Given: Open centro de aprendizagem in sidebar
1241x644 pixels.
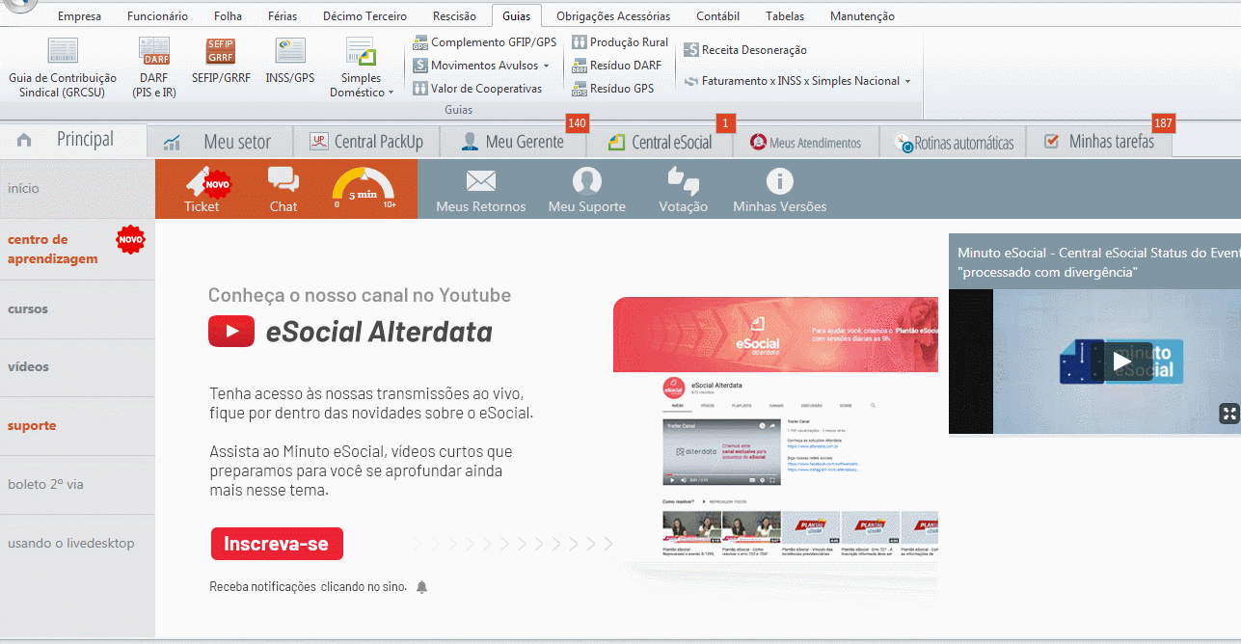Looking at the screenshot, I should coord(77,250).
